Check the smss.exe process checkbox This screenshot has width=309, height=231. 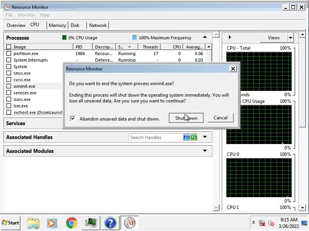[8, 73]
